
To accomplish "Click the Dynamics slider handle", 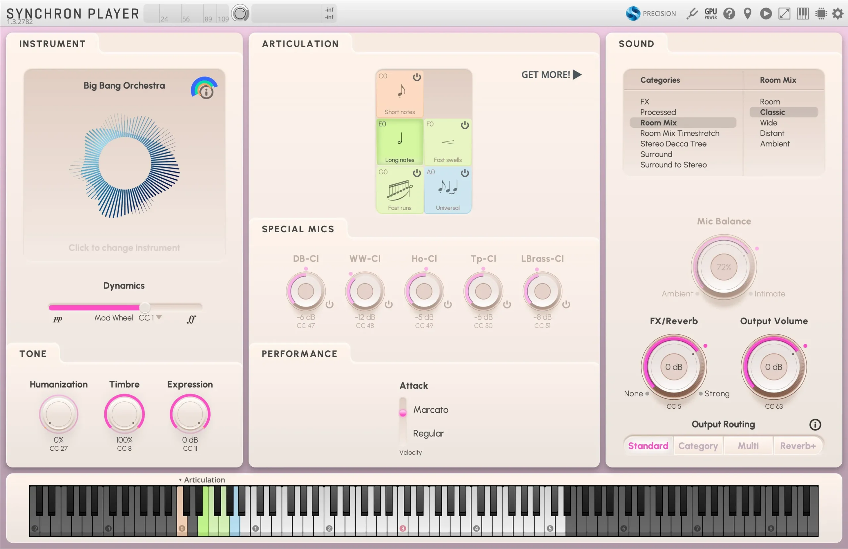I will (x=145, y=307).
